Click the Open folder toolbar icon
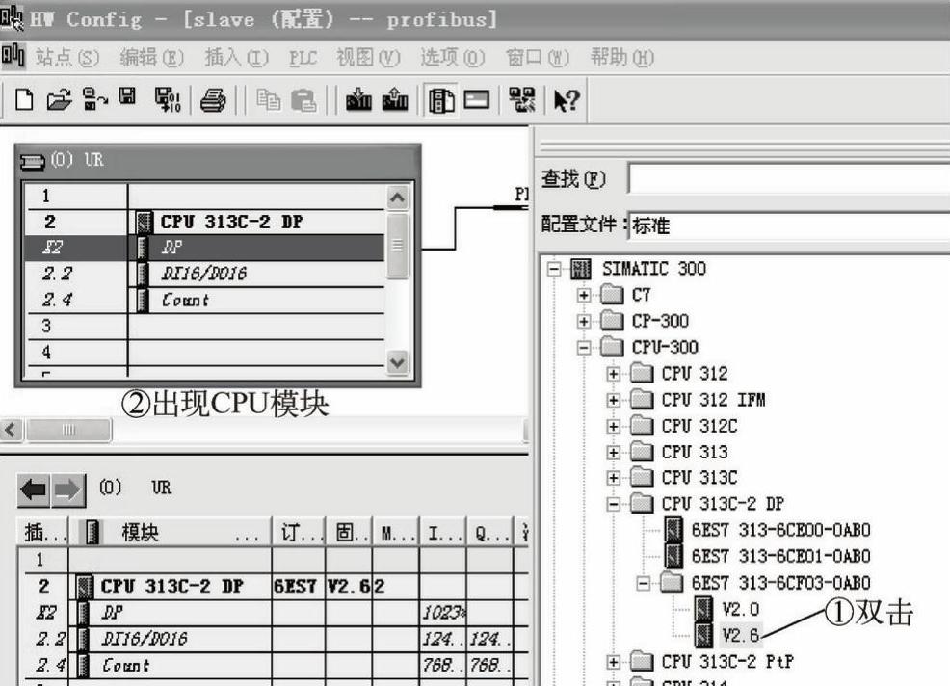Viewport: 950px width, 686px height. tap(59, 99)
